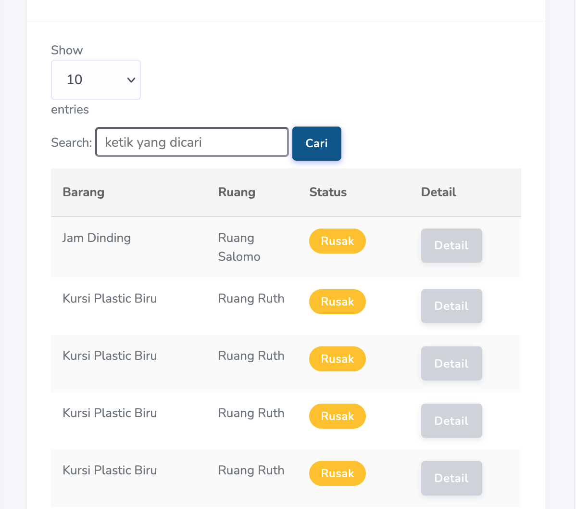The height and width of the screenshot is (509, 576).
Task: Open Detail for the second Kursi Plastic Biru
Action: point(451,364)
